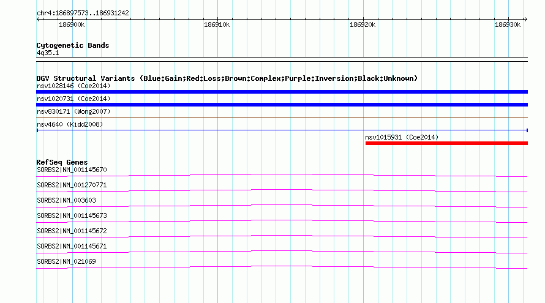This screenshot has width=545, height=303.
Task: Click the 4q35.1 band label
Action: pyautogui.click(x=48, y=53)
